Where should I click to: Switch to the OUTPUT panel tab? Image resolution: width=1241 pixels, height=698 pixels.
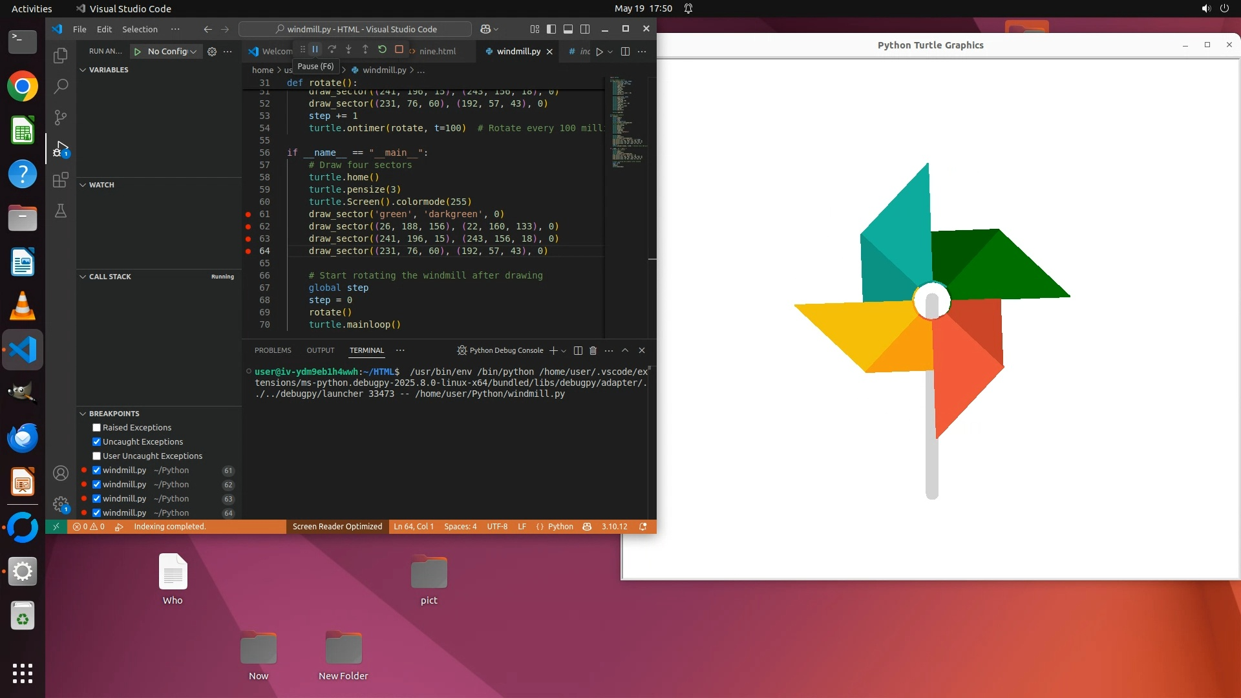coord(320,350)
